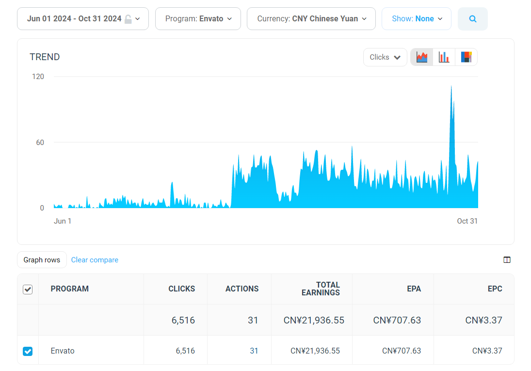
Task: Sort by the CLICKS column header
Action: (181, 289)
